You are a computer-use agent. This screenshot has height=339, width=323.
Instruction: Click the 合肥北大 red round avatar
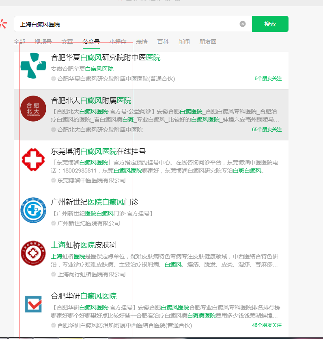(33, 109)
